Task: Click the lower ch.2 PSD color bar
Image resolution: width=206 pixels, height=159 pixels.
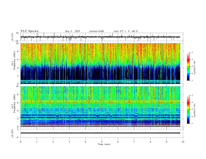Action: pos(188,109)
